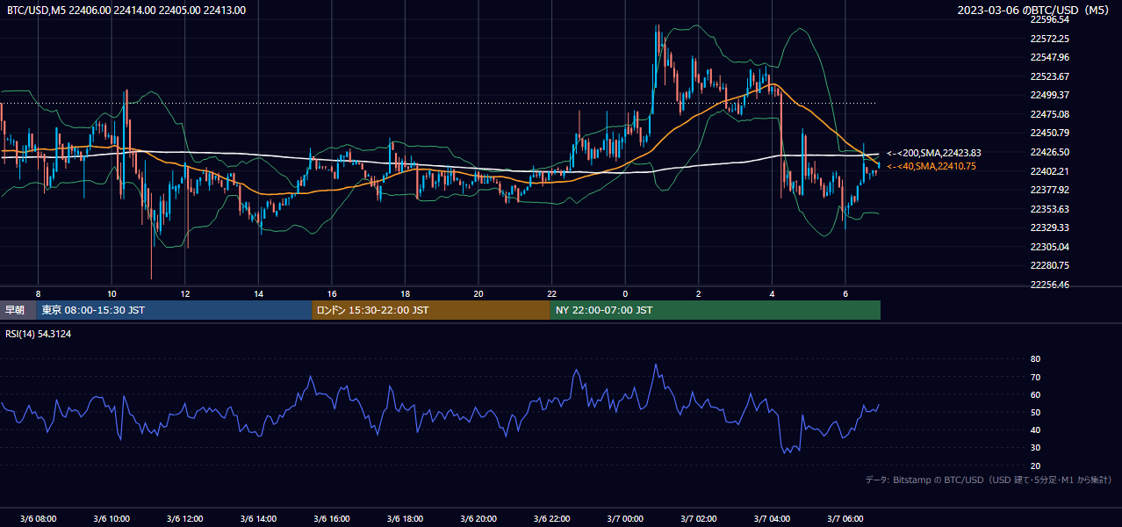
Task: Click the hour 18 label under price chart
Action: point(405,293)
